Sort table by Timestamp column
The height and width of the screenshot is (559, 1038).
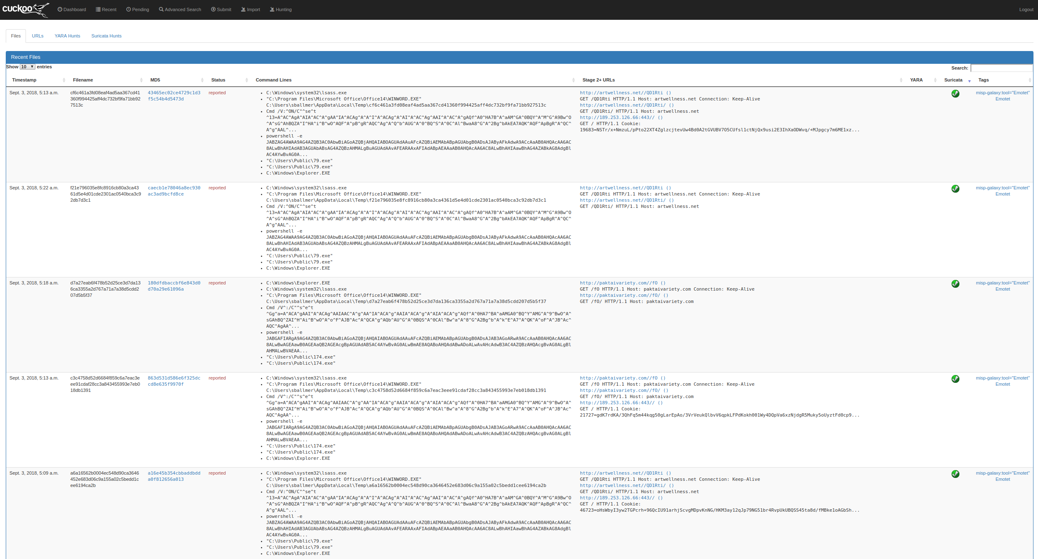point(24,80)
